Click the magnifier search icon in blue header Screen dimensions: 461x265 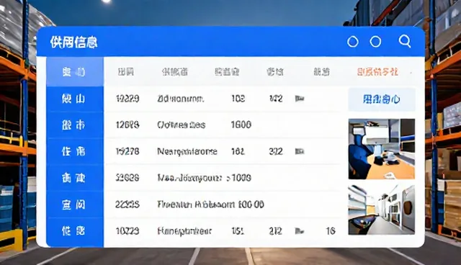pyautogui.click(x=405, y=41)
